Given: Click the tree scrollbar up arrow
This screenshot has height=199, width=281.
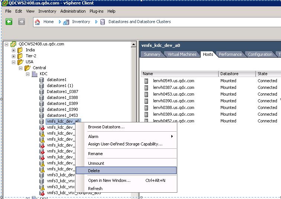Looking at the screenshot, I should click(133, 44).
